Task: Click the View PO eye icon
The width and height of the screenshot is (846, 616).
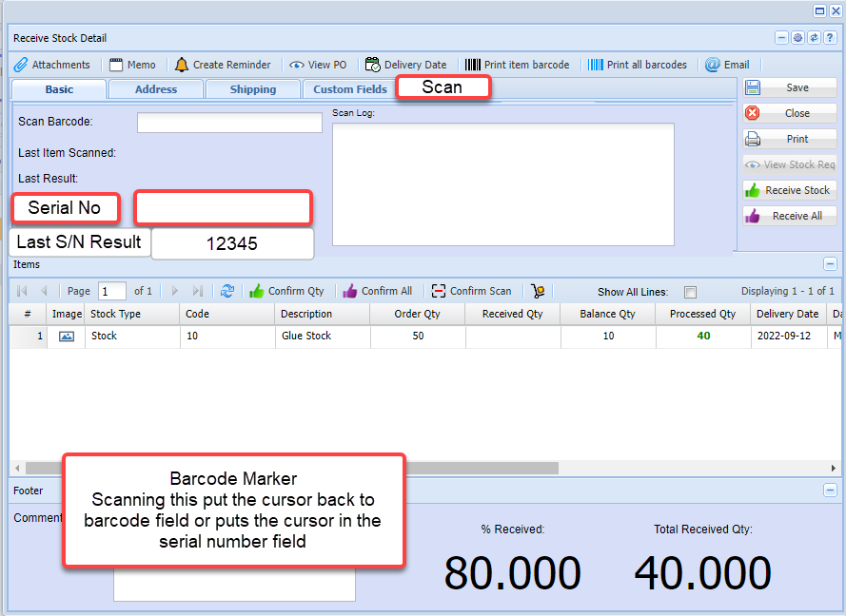Action: click(x=297, y=65)
